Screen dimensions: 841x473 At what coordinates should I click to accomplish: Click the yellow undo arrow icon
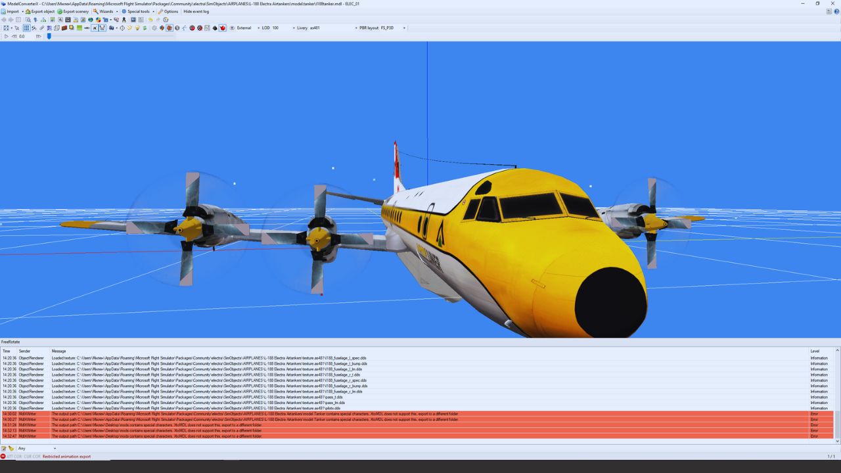tap(150, 20)
